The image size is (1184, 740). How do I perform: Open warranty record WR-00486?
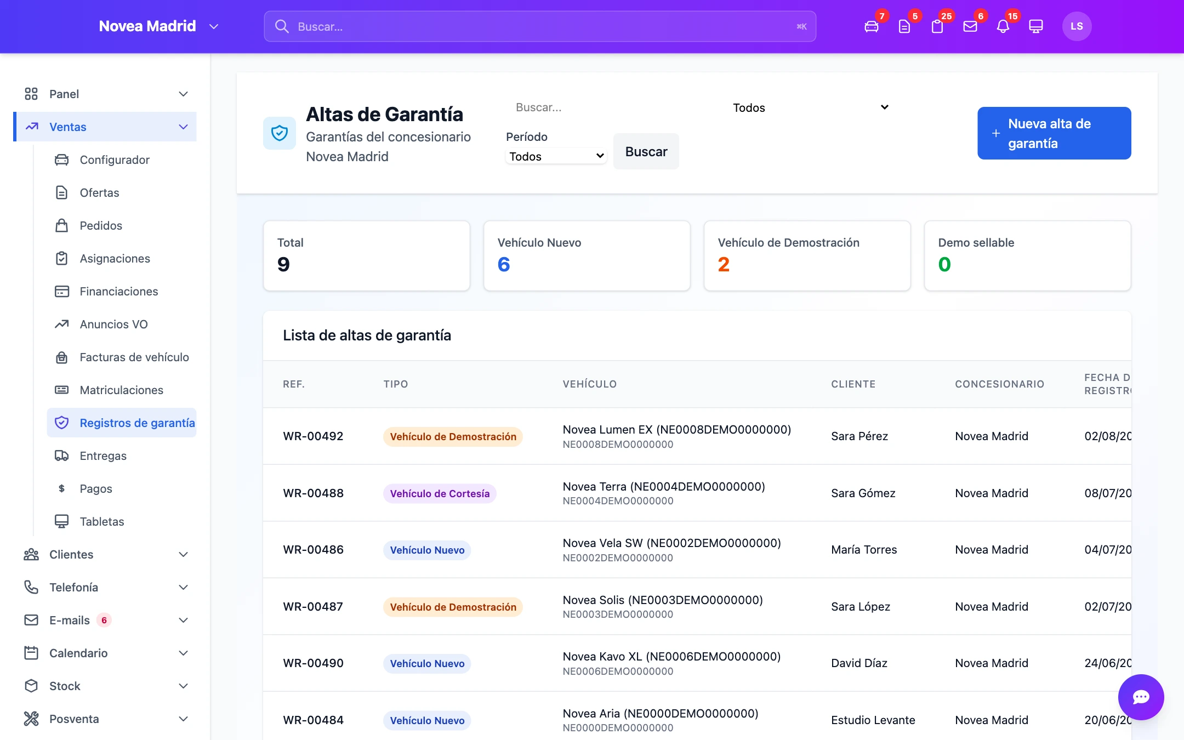(x=313, y=550)
